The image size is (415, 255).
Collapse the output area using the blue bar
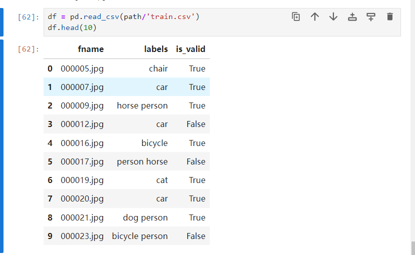tap(2, 146)
